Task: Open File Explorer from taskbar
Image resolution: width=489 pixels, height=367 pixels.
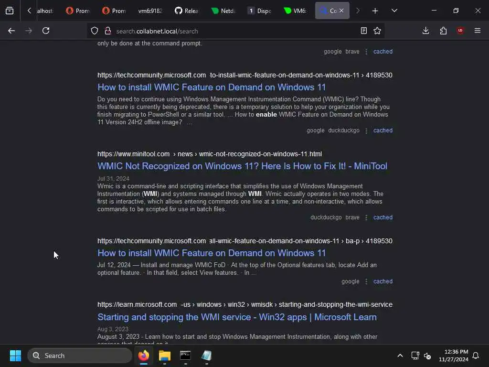Action: [x=165, y=356]
